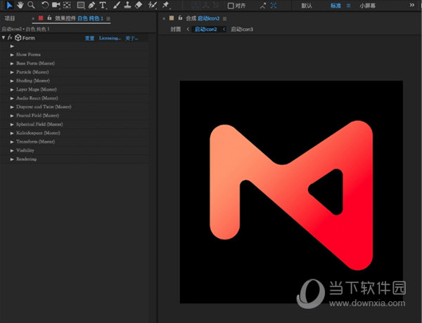Click the arrow before 启动icon2 breadcrumb

click(x=188, y=29)
